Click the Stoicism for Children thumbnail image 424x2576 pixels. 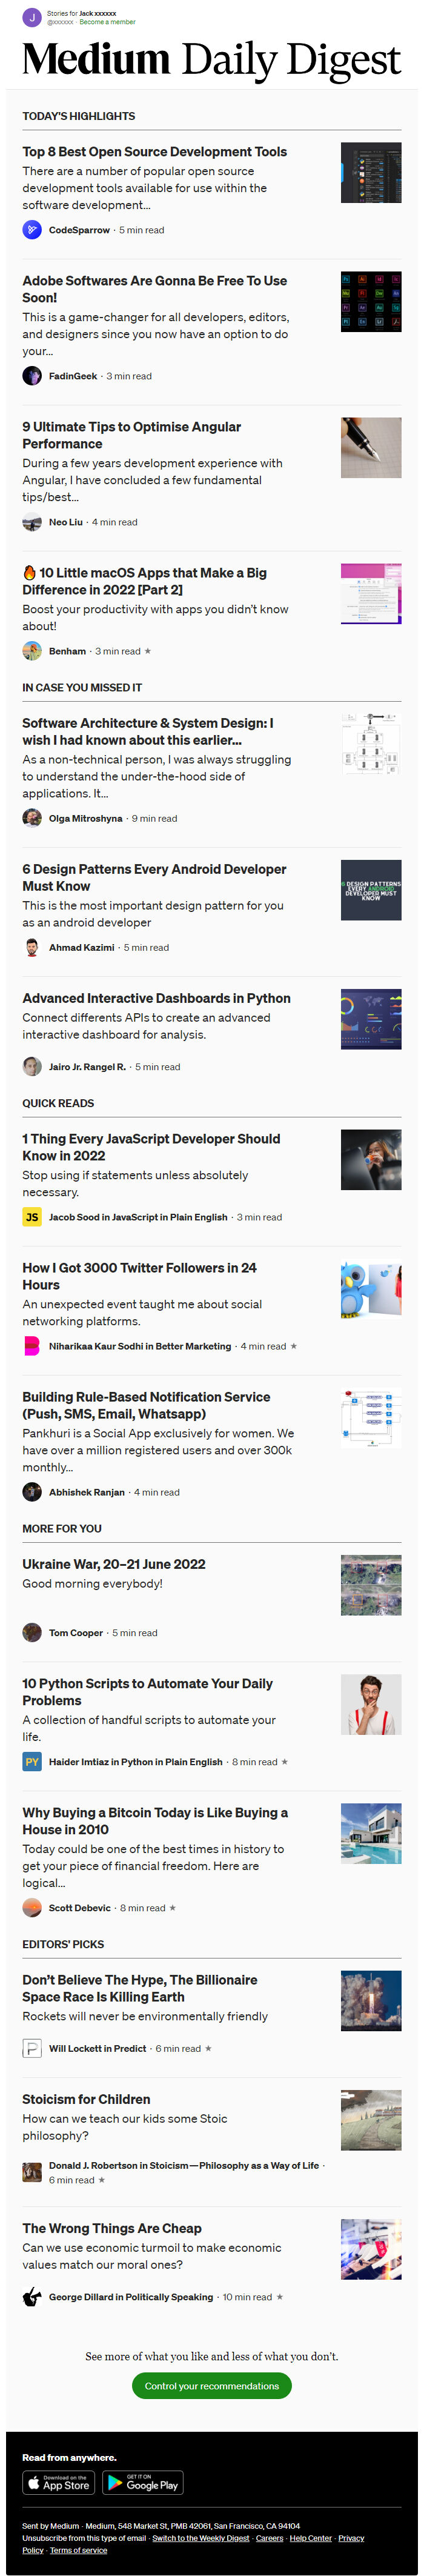[371, 2120]
